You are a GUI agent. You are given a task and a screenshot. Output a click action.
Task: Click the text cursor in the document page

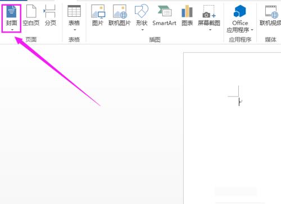(239, 102)
